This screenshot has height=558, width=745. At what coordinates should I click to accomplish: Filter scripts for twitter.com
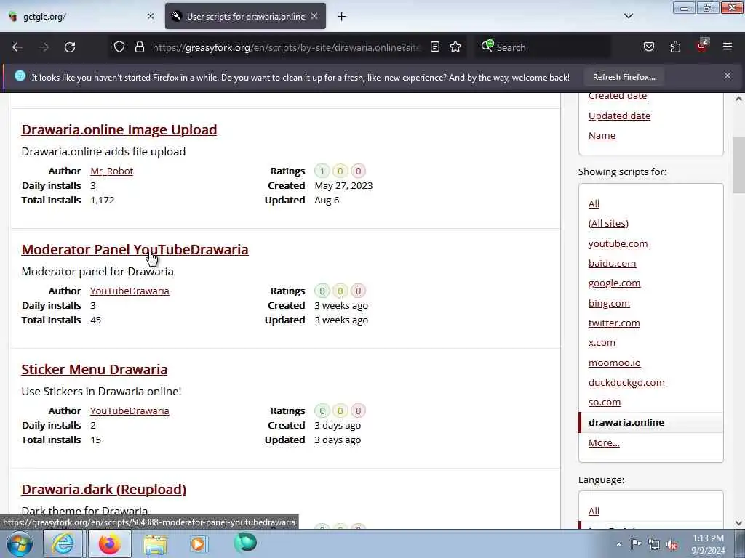[614, 323]
